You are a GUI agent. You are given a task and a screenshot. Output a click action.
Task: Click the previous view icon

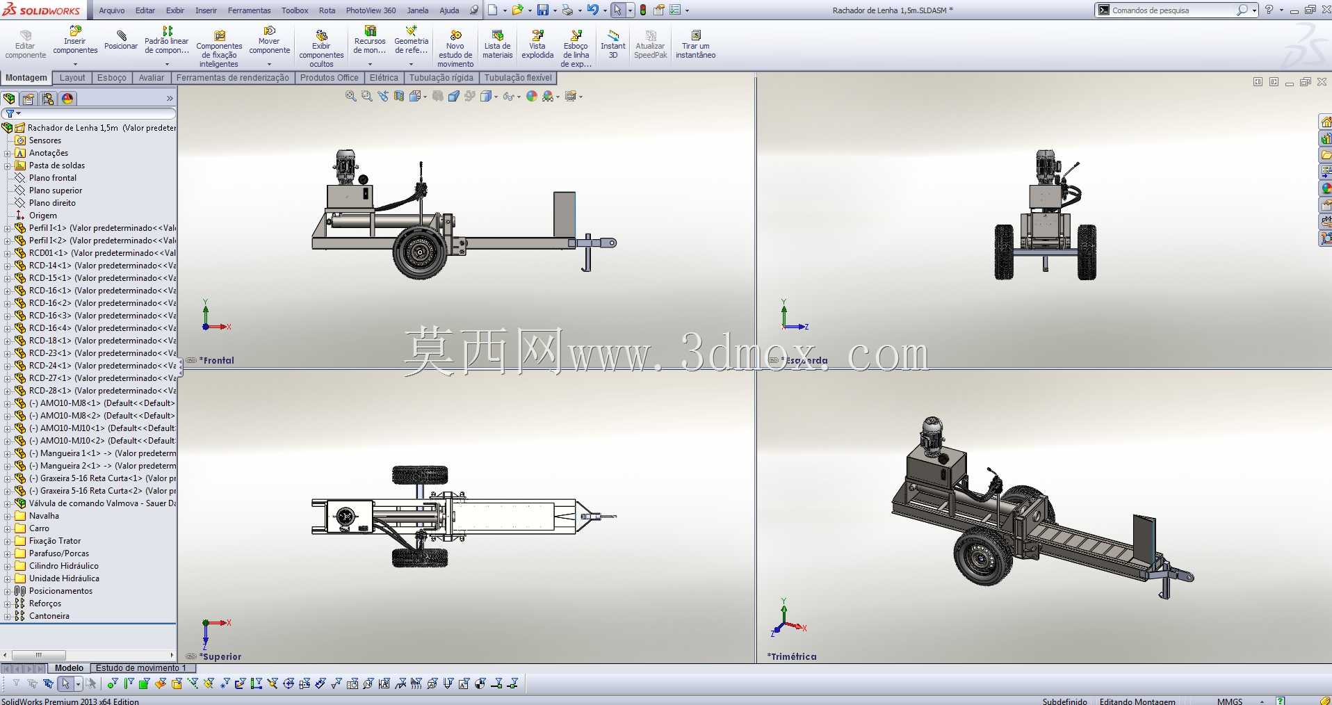click(383, 96)
